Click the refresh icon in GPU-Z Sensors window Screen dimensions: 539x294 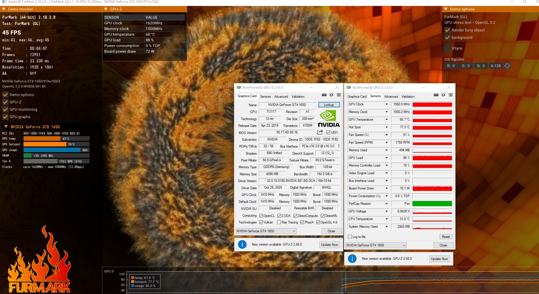443,95
